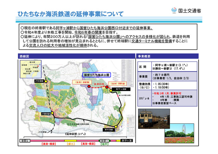218x154 pixels.
Task: Click the red 令和3年1月:事業許可 line
Action: (x=167, y=94)
